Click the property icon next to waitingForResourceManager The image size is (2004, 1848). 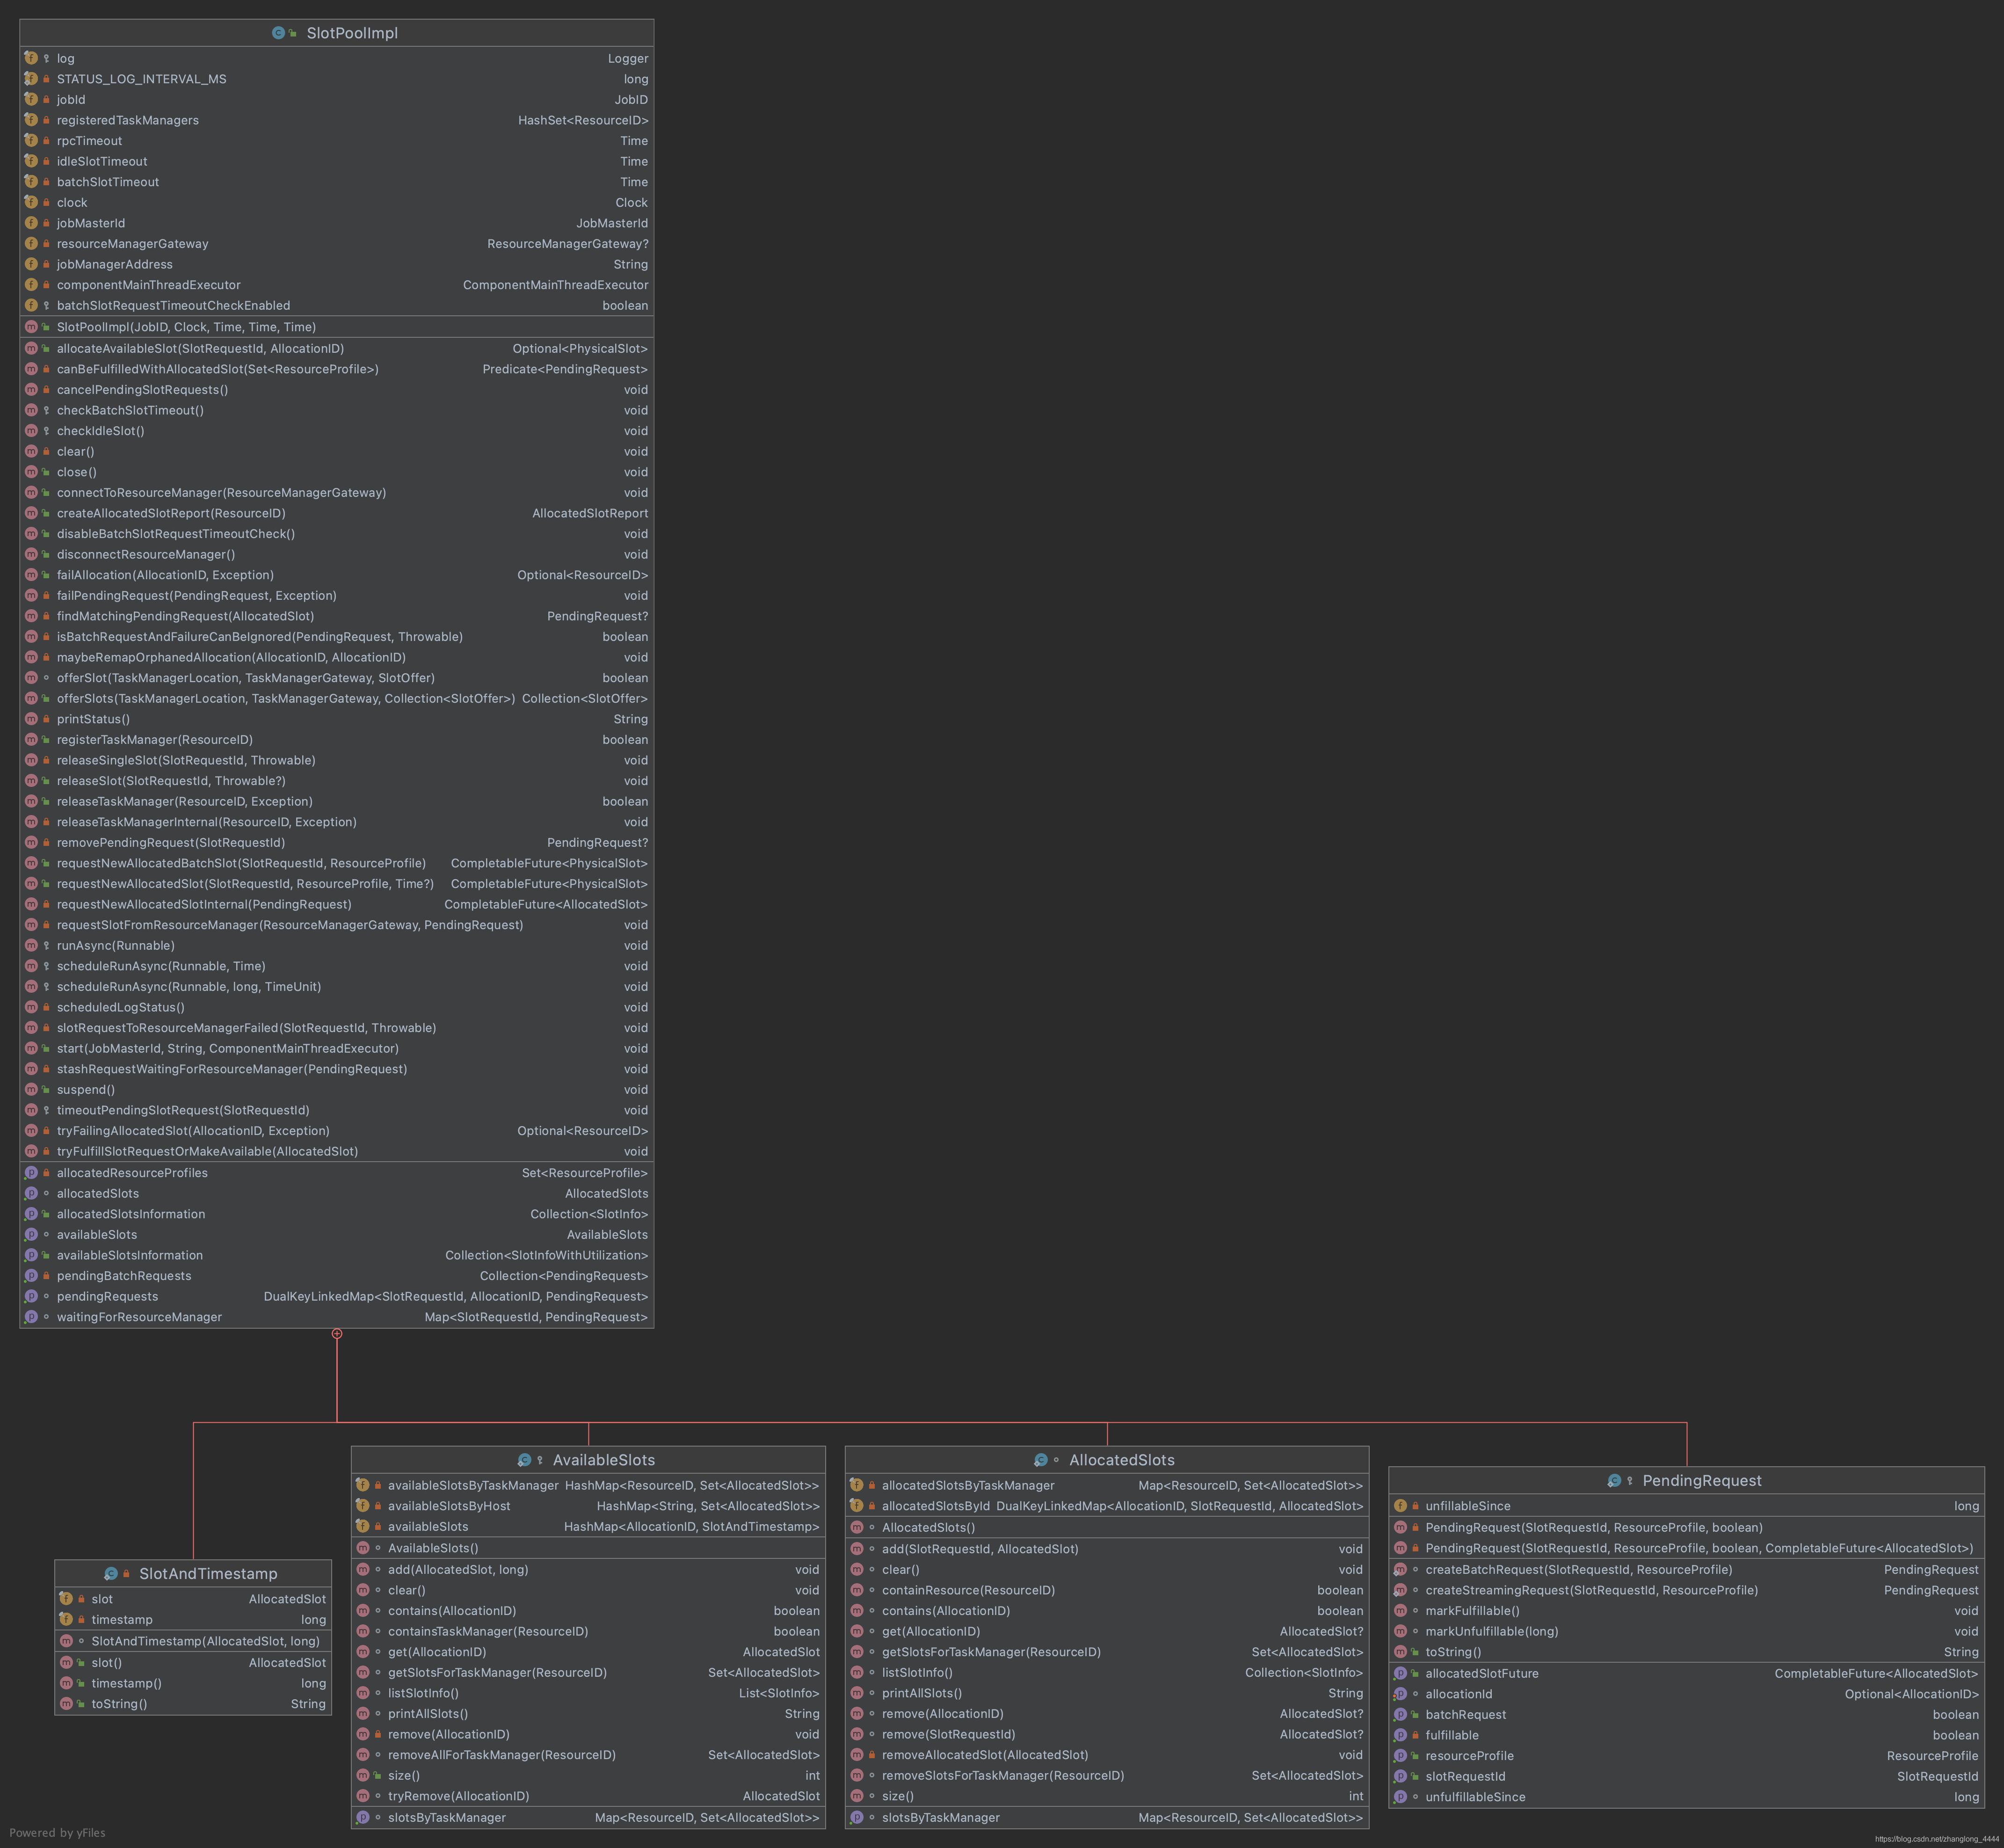point(31,1317)
